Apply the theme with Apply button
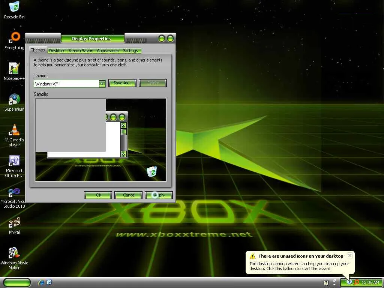 coord(159,195)
